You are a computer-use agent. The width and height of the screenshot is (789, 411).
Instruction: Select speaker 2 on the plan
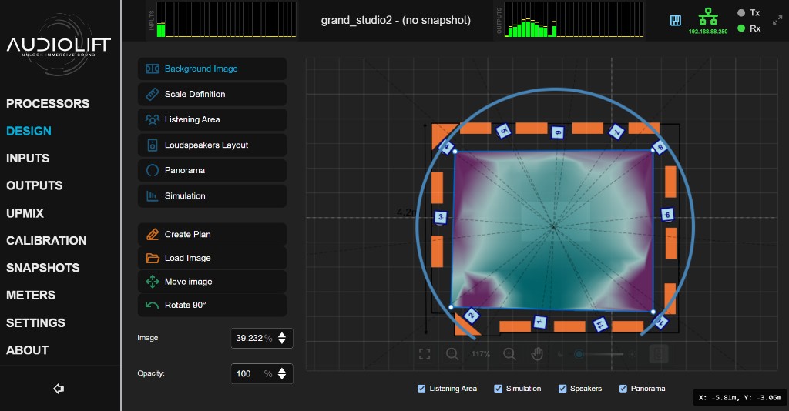click(x=471, y=316)
